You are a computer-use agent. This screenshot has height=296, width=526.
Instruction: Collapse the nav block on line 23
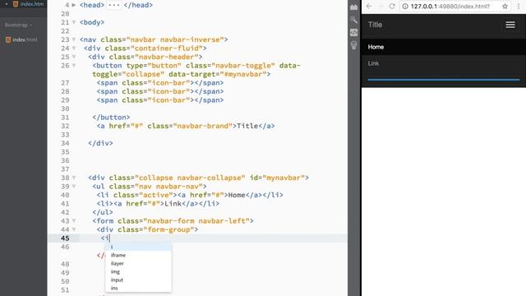pos(74,39)
